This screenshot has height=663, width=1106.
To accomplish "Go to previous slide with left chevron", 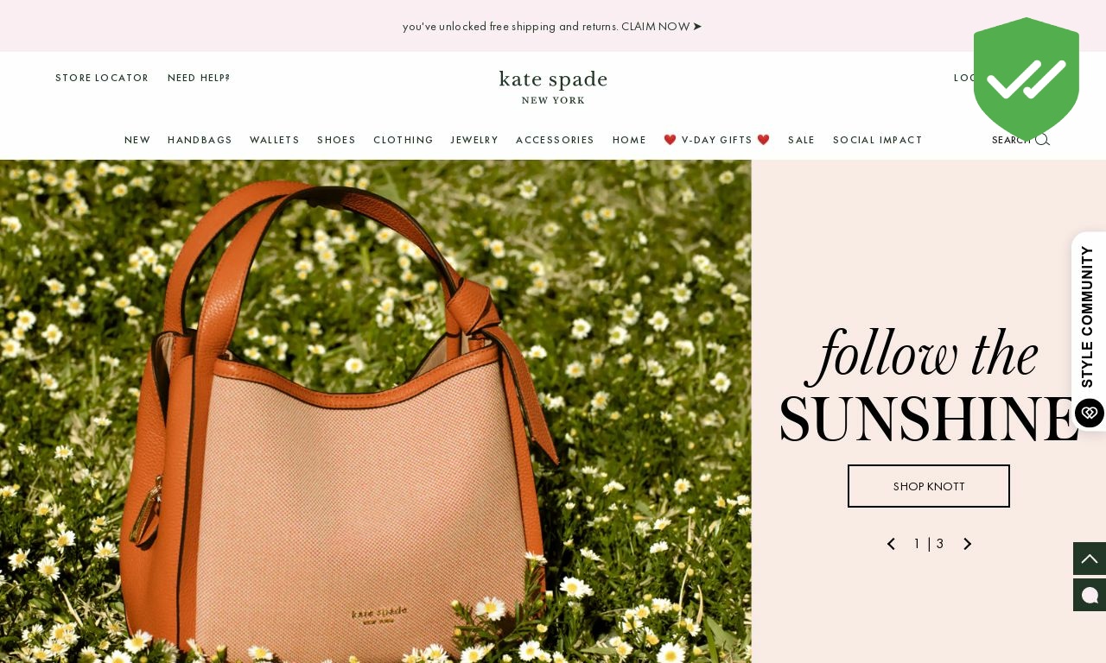I will [891, 544].
